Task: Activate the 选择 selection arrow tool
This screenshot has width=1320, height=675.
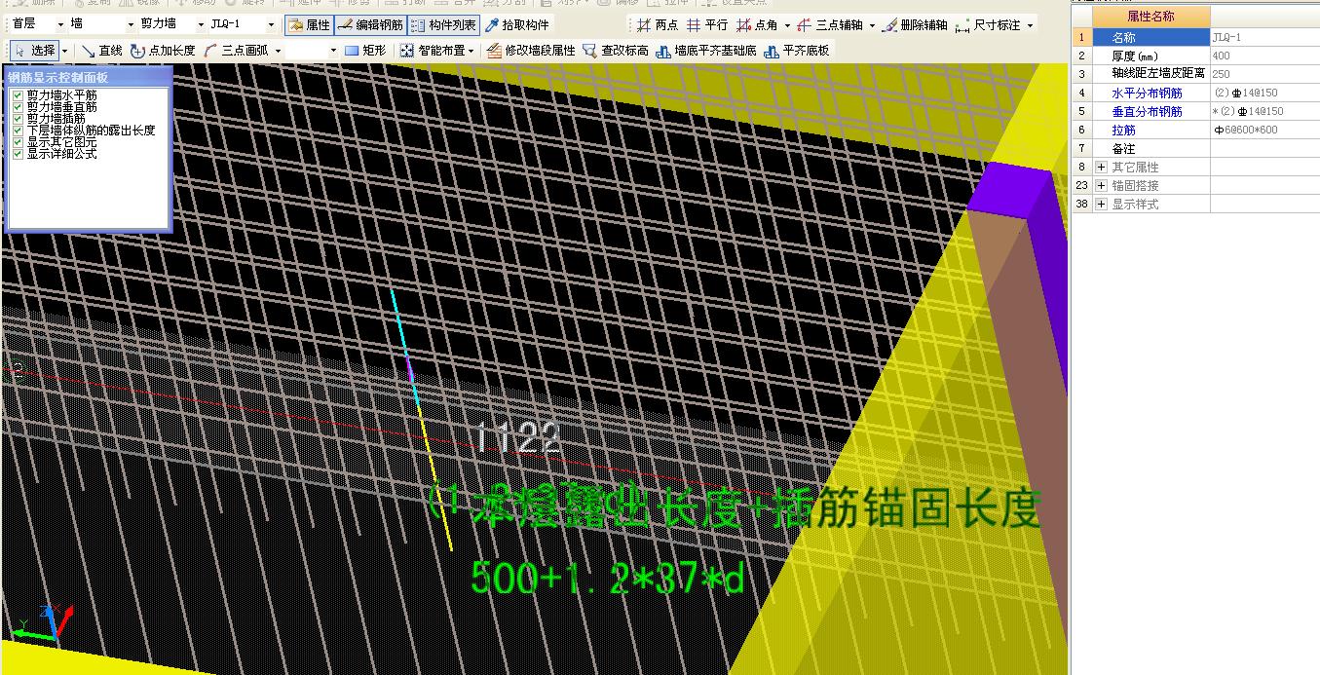Action: (34, 50)
